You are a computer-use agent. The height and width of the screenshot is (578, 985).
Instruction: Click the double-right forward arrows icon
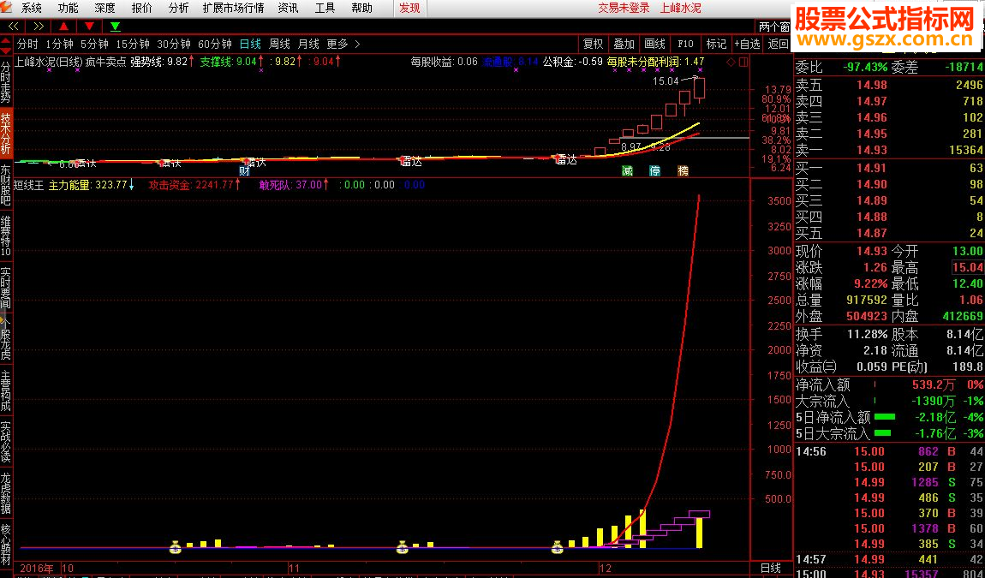pos(39,26)
